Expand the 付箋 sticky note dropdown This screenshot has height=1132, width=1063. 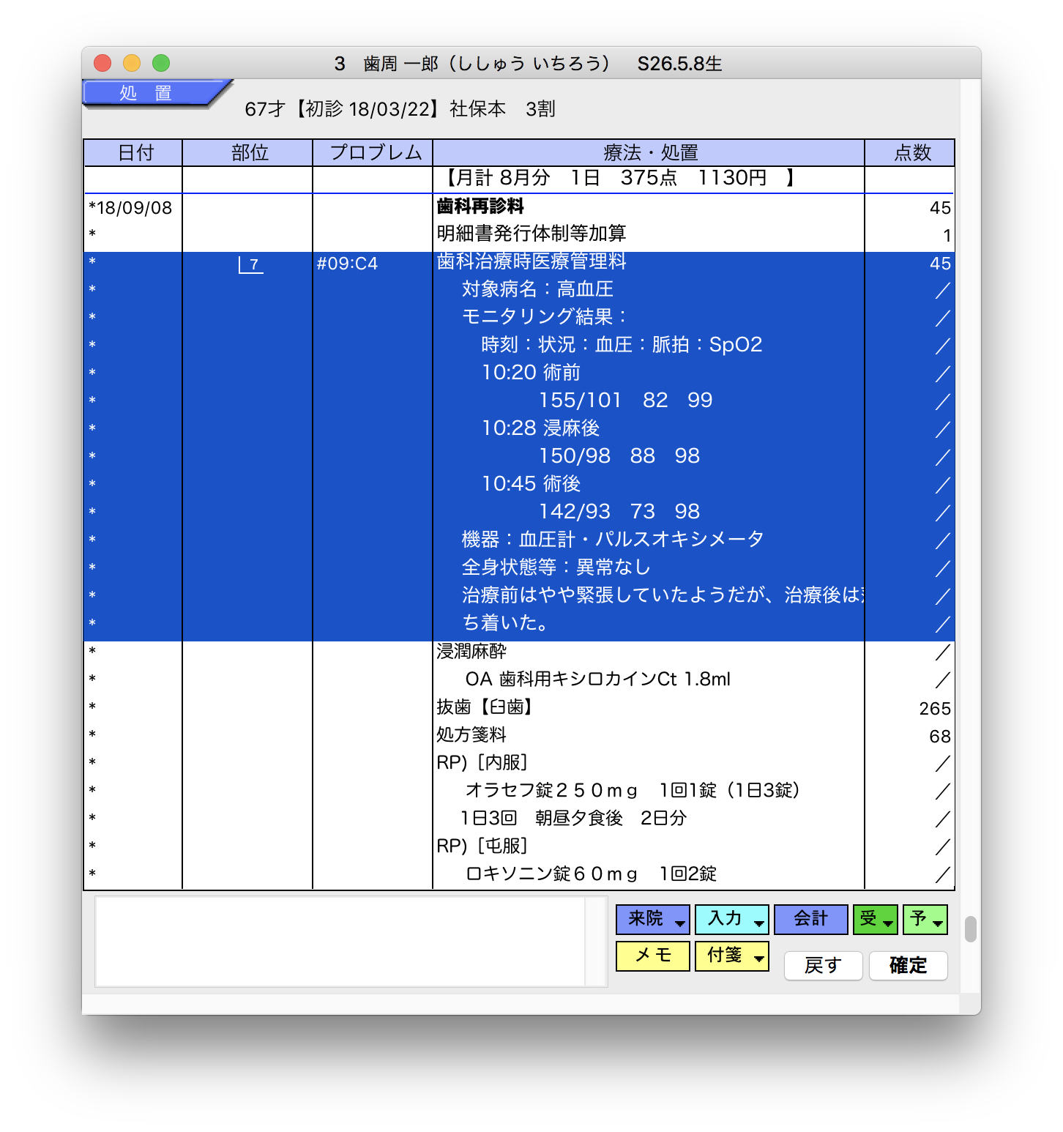[731, 956]
